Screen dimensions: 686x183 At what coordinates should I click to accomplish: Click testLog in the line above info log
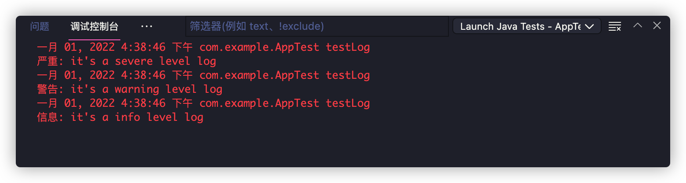(x=348, y=103)
